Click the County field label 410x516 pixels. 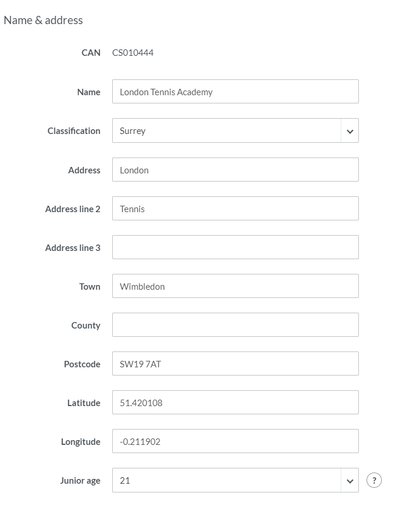click(86, 326)
